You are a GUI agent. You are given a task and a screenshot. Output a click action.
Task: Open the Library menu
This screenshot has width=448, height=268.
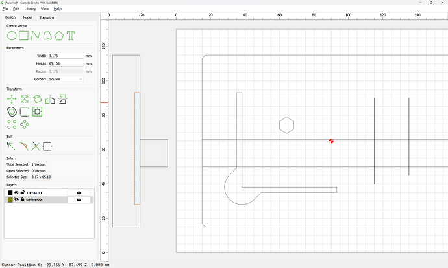coord(30,9)
